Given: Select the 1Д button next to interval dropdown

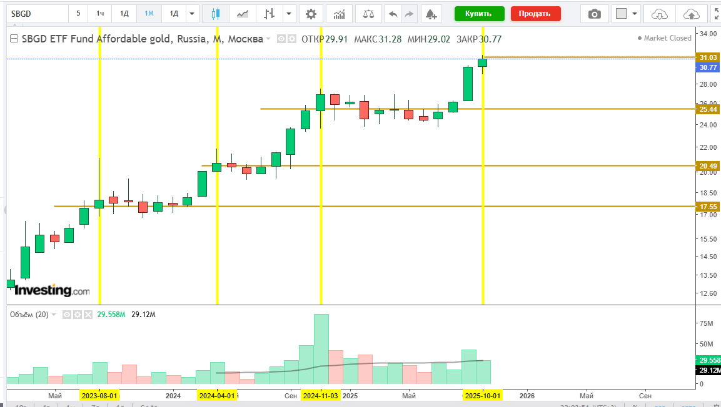Looking at the screenshot, I should pyautogui.click(x=174, y=14).
